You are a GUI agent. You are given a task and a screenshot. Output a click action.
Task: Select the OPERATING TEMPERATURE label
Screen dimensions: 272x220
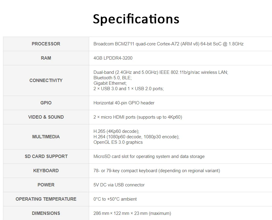pyautogui.click(x=46, y=199)
